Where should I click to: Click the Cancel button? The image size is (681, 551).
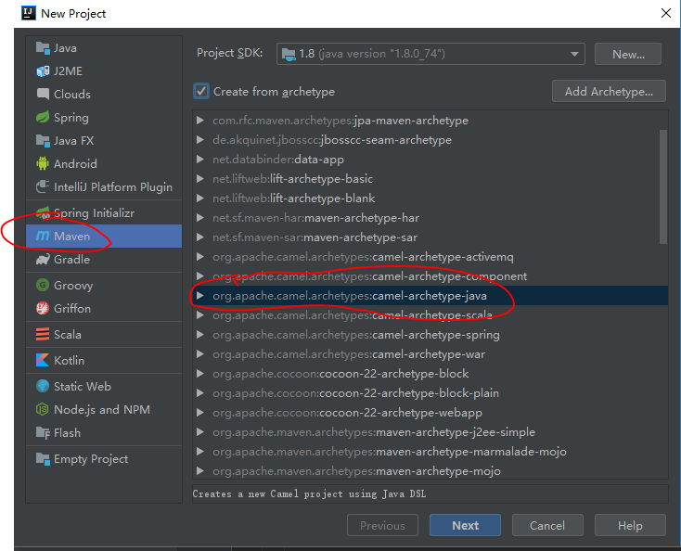point(547,525)
